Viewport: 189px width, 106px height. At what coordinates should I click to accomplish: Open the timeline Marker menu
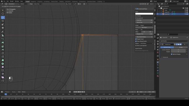(24, 92)
